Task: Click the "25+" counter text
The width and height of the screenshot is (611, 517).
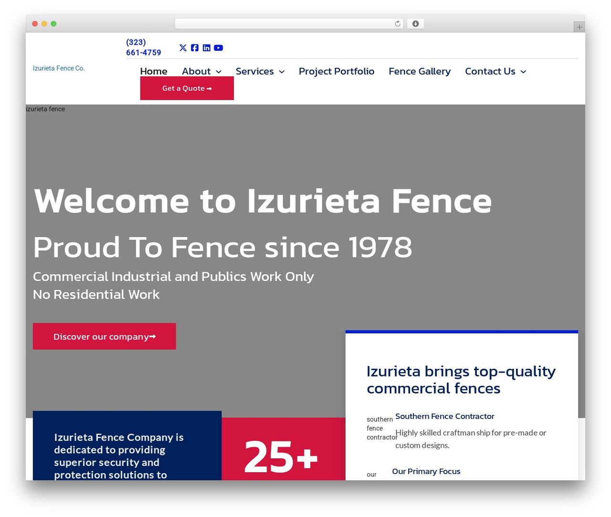Action: [x=281, y=457]
